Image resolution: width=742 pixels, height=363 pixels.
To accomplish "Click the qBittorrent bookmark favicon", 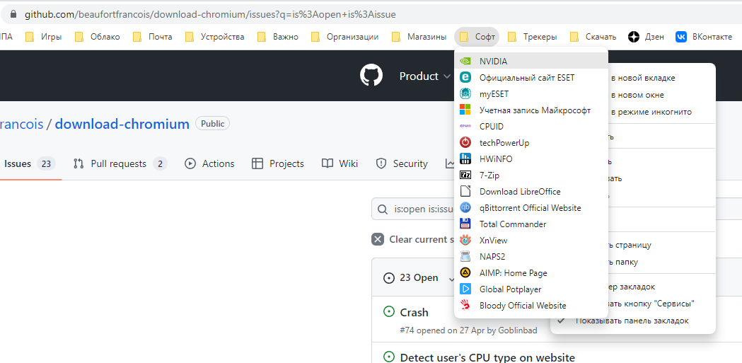I will [465, 208].
